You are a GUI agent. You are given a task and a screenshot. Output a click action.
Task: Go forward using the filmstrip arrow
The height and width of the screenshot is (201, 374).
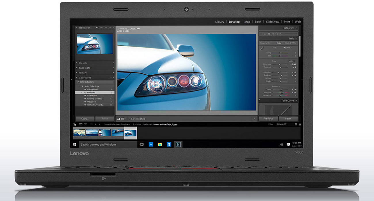click(x=100, y=124)
